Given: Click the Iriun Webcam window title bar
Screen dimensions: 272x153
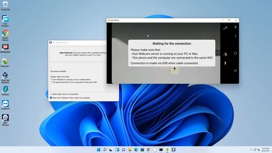Looking at the screenshot, I should 77,42.
